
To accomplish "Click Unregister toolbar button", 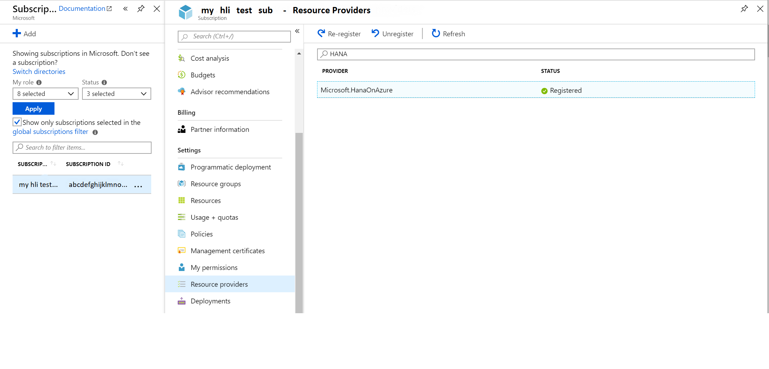I will click(x=393, y=34).
